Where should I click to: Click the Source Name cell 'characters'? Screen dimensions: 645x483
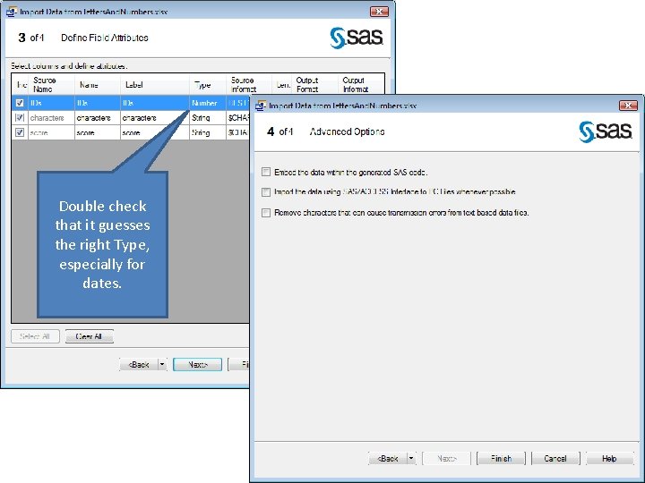(x=51, y=117)
